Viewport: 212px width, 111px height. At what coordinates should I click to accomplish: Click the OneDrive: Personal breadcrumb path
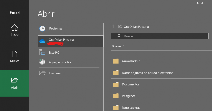click(136, 27)
